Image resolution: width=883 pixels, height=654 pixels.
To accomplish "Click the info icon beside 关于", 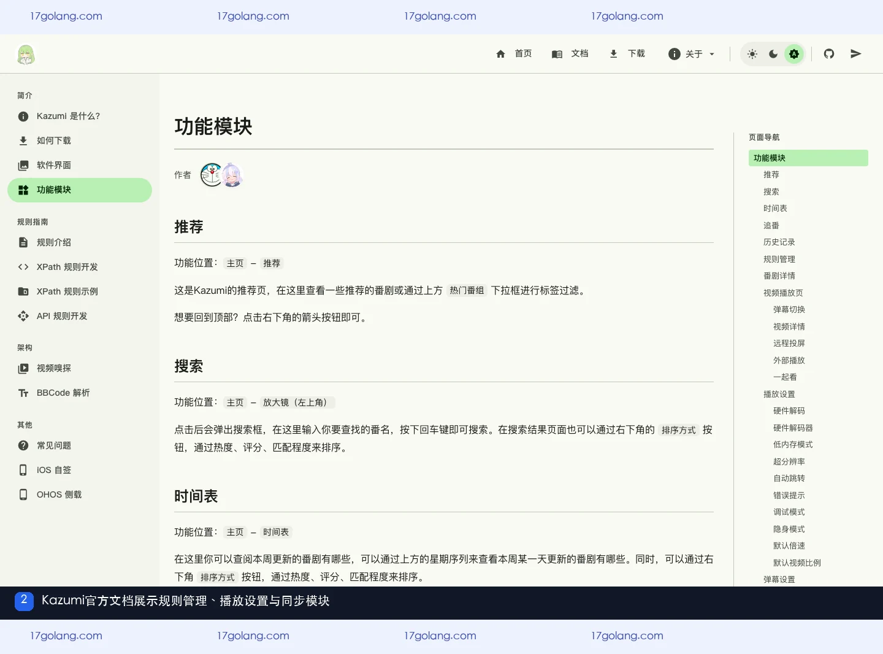I will tap(675, 54).
